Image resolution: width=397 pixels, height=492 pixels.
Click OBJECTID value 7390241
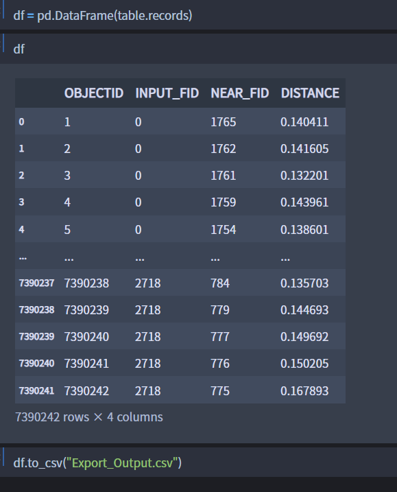click(x=86, y=364)
